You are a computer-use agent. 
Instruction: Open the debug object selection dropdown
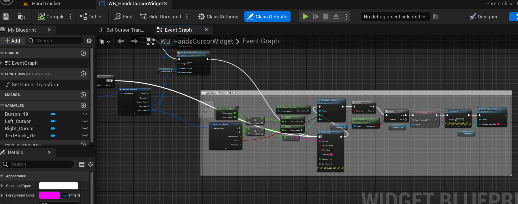click(x=395, y=17)
